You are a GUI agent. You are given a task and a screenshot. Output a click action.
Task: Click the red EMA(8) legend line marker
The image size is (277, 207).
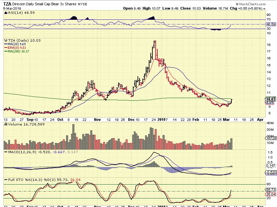point(6,48)
